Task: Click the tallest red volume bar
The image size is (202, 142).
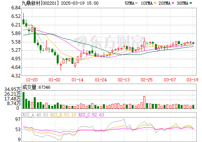Action: tap(144, 102)
